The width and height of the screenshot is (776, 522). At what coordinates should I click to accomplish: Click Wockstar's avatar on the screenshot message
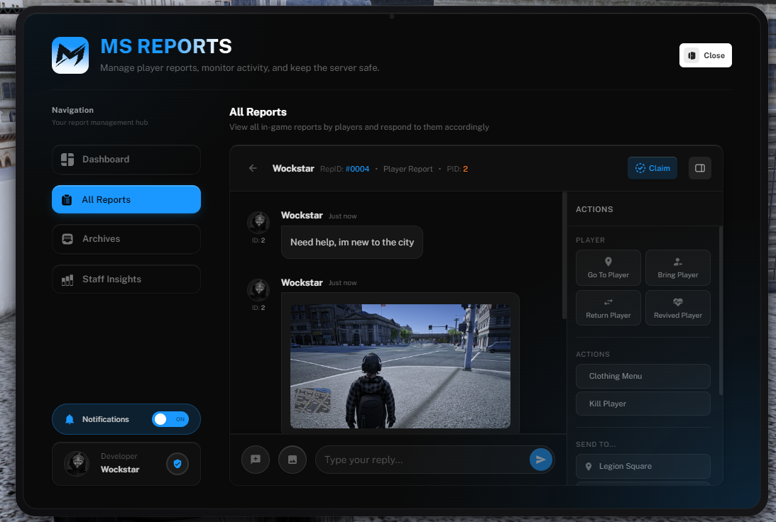258,289
